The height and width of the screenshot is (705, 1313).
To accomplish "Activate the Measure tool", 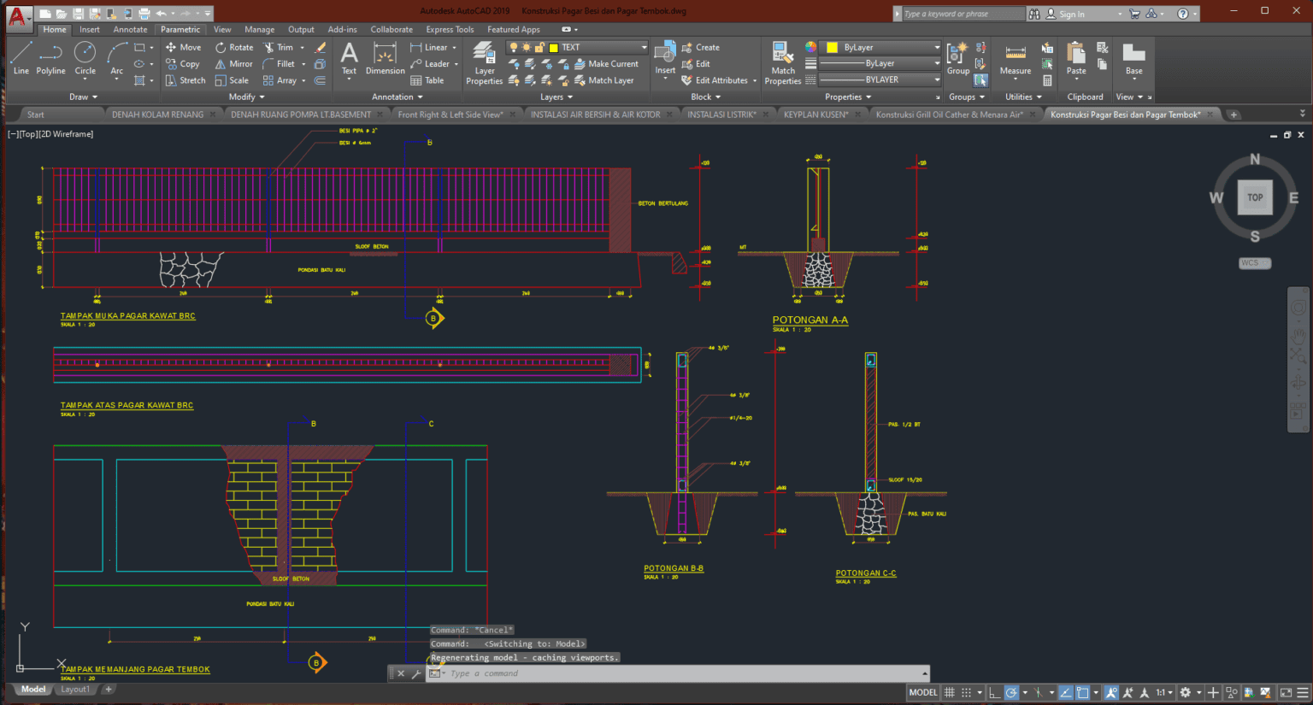I will tap(1014, 58).
